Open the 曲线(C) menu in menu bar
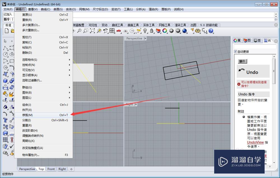280x178 pixels. point(46,9)
